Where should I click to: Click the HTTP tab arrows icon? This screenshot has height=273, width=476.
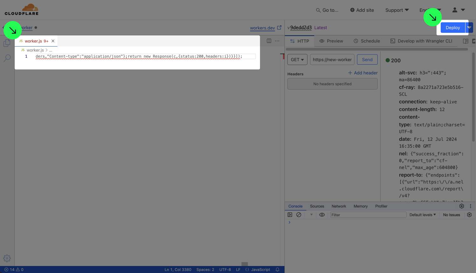(x=292, y=41)
